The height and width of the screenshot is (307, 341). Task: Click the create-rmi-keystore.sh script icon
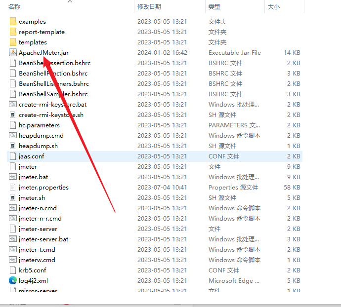pos(13,115)
